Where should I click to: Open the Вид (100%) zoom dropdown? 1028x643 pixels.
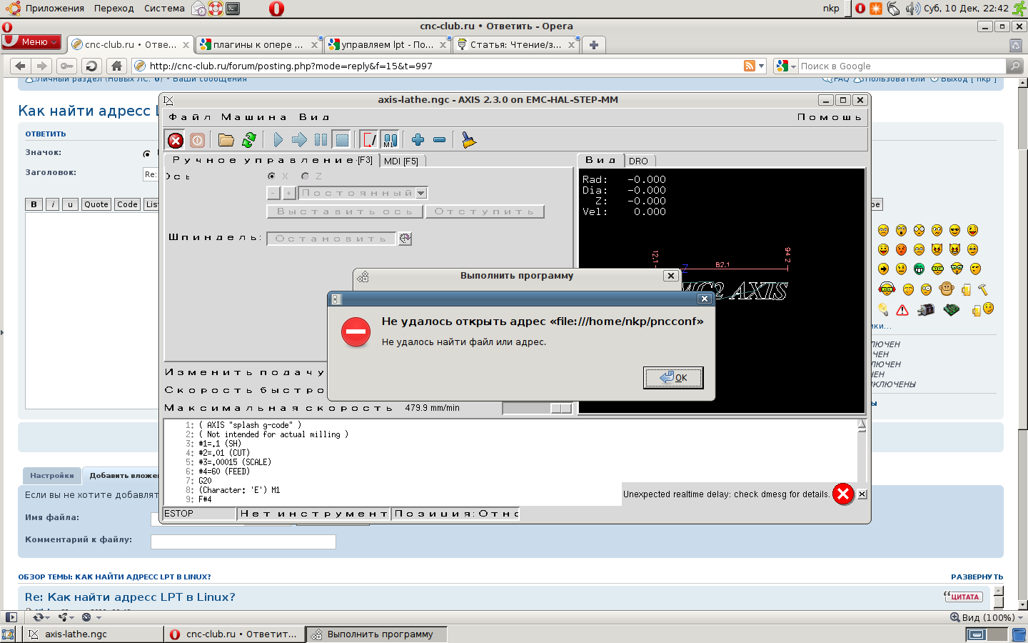pos(987,617)
